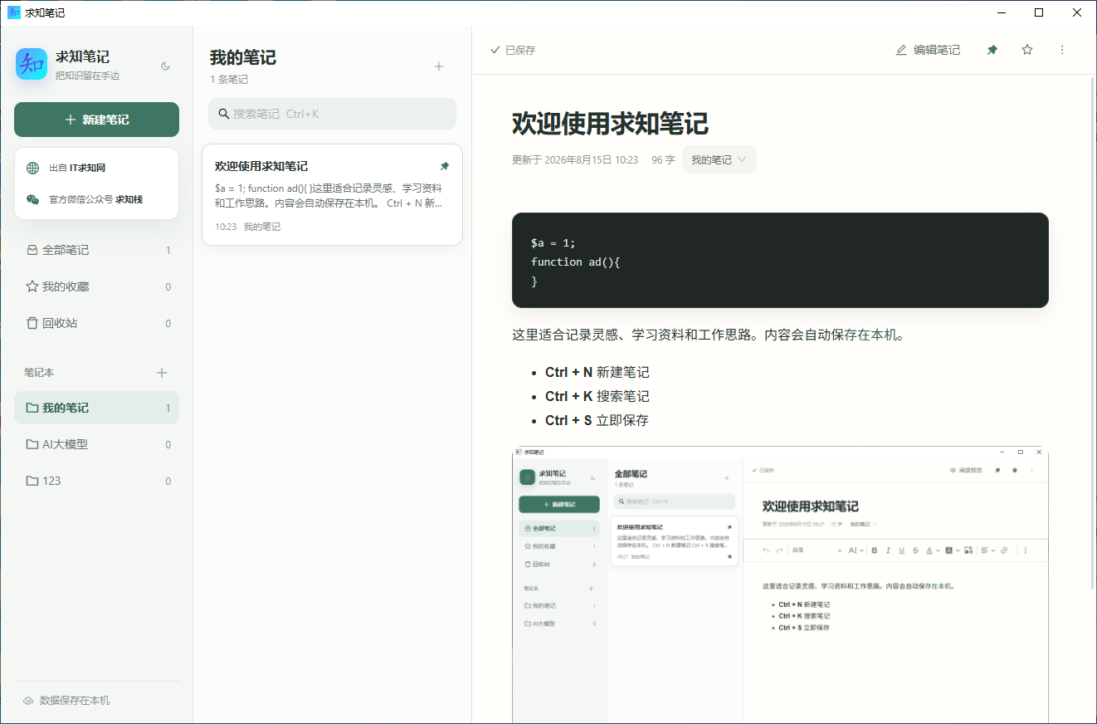
Task: Click pin icon on the note card
Action: pyautogui.click(x=445, y=166)
